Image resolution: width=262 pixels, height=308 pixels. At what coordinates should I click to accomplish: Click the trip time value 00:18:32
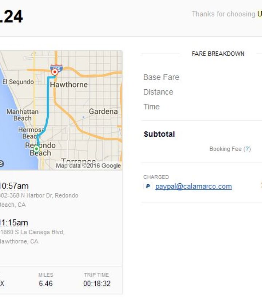[97, 284]
